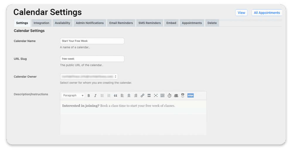Insert a Read More tag
This screenshot has height=150, width=300.
click(x=149, y=96)
